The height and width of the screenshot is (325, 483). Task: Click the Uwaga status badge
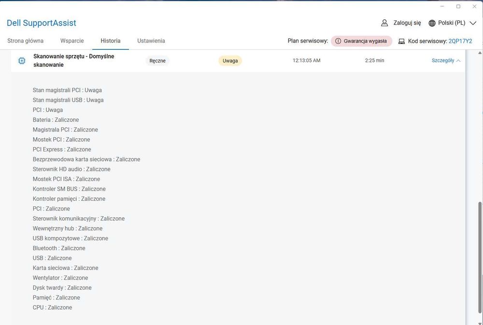click(230, 61)
